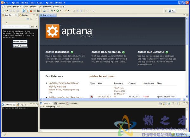Click the Print toolbar icon
Viewport: 190px width, 138px height.
pos(18,11)
